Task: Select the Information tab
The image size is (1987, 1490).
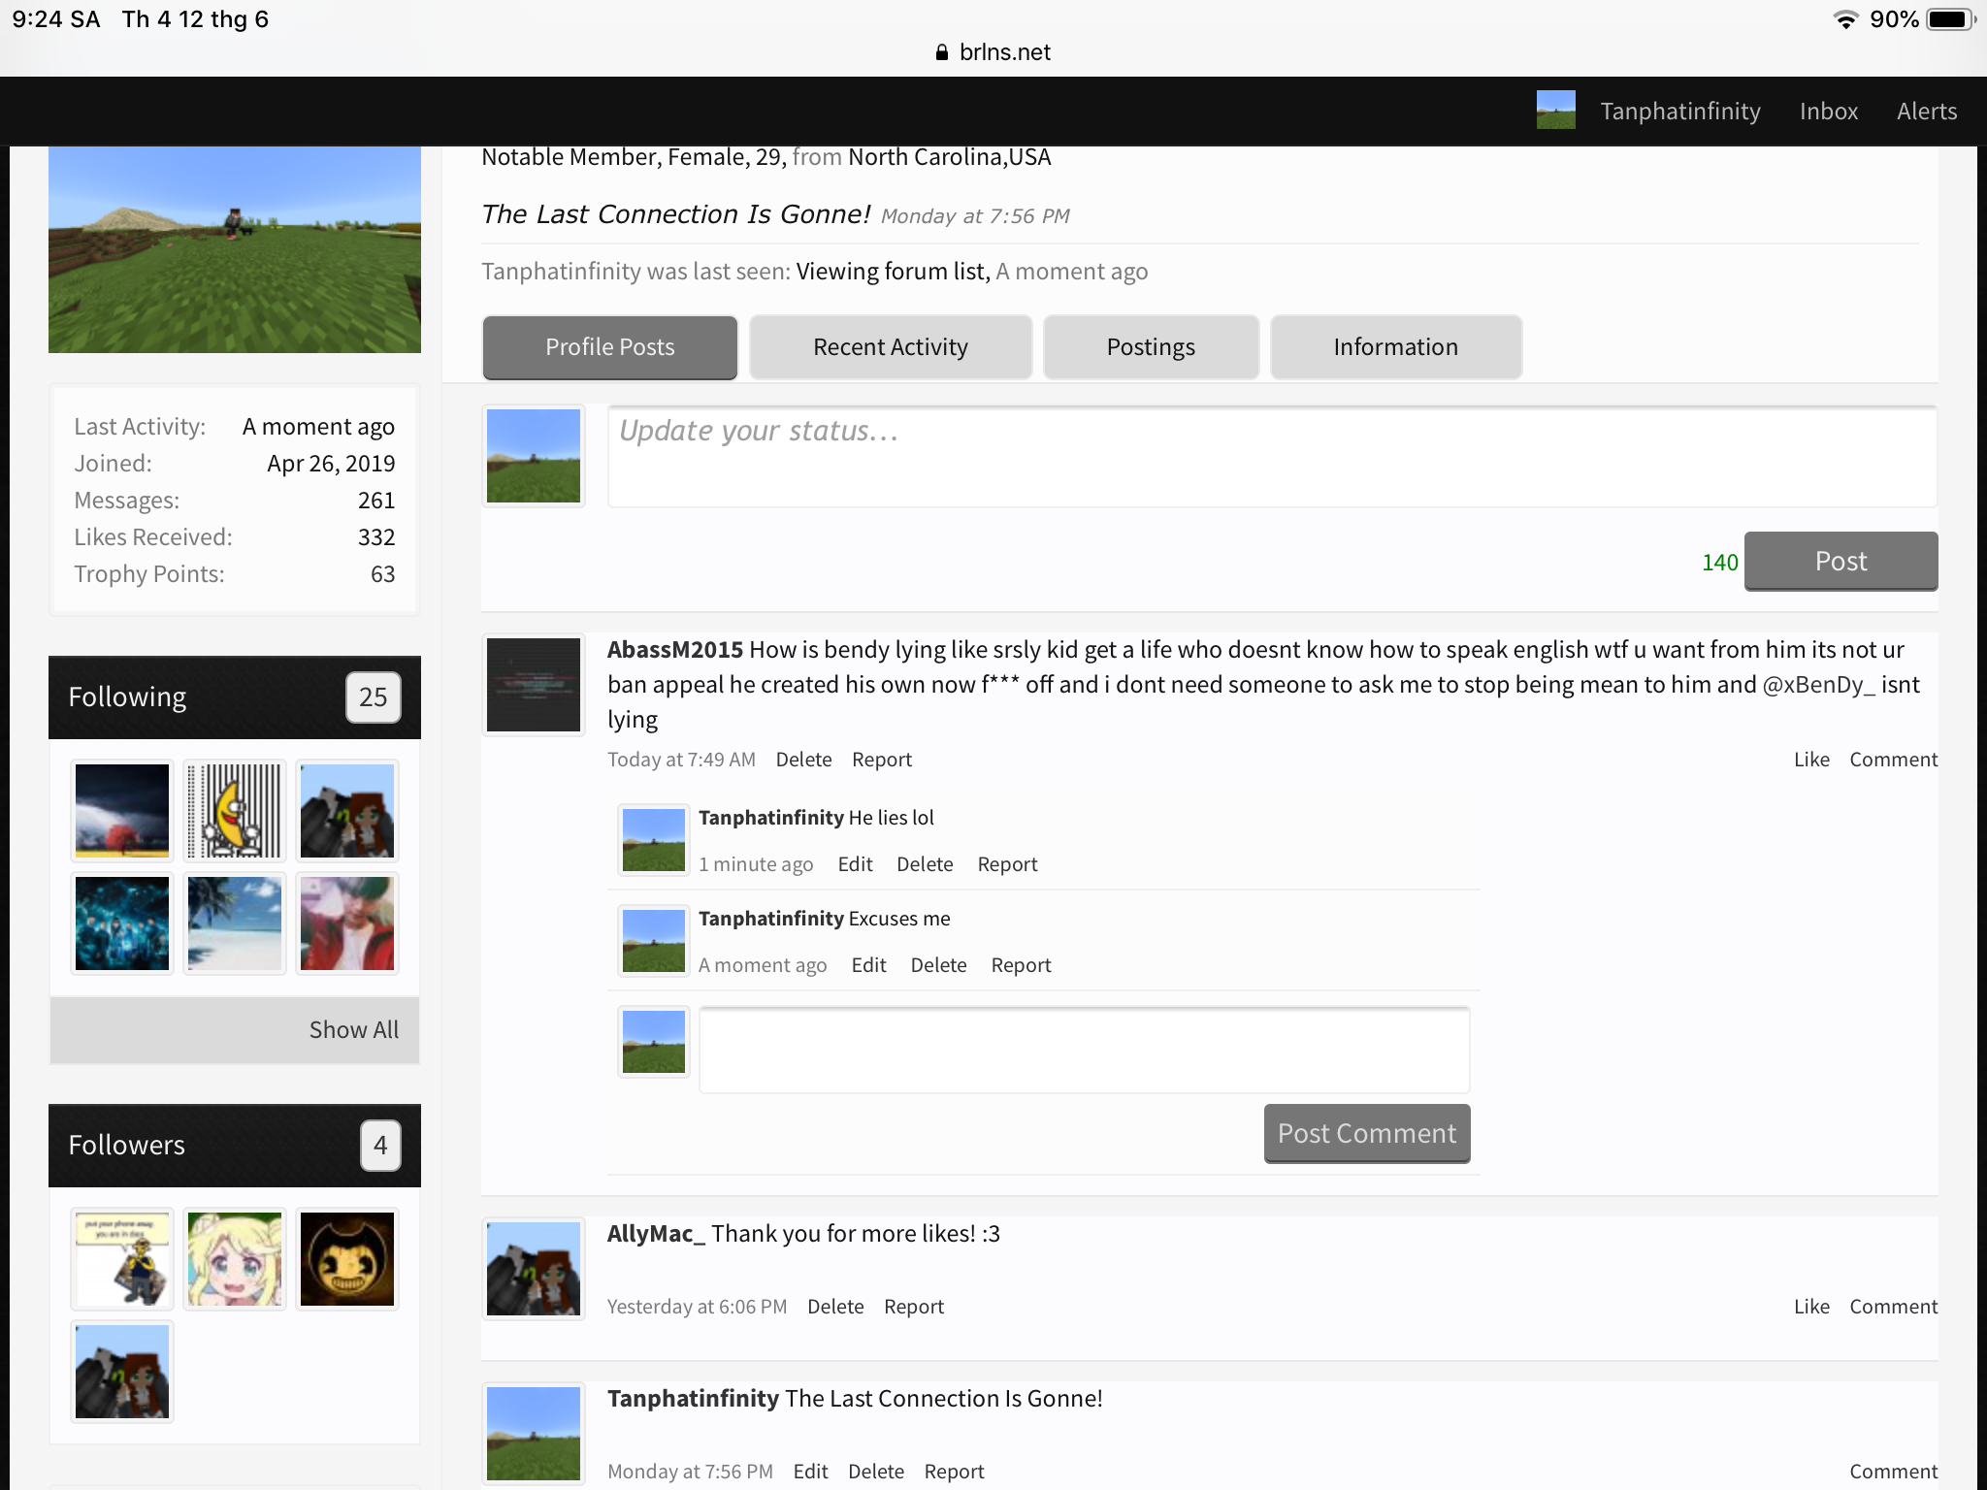Action: (x=1395, y=347)
